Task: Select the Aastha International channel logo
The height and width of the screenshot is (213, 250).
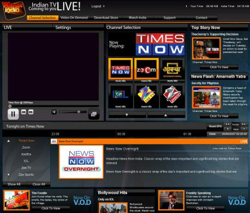Action: (172, 69)
